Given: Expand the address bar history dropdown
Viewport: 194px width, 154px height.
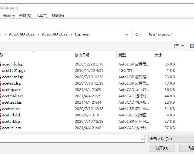Looking at the screenshot, I should pos(127,35).
